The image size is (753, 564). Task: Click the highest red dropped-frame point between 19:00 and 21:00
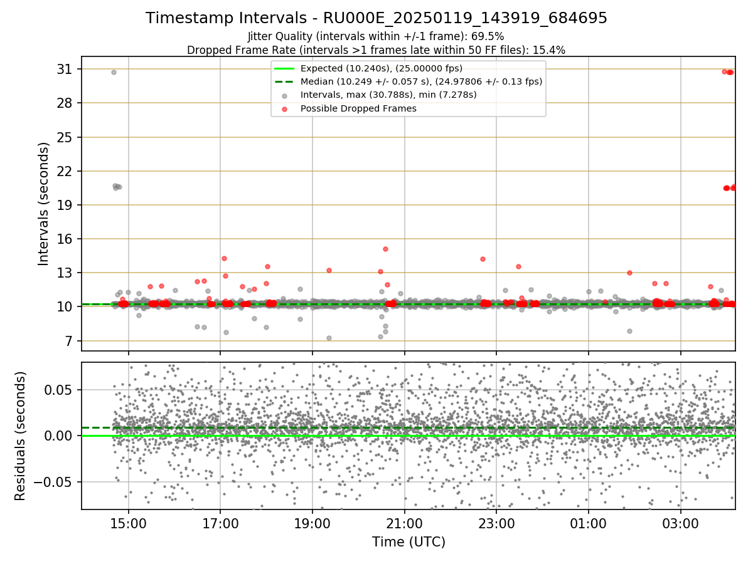385,249
